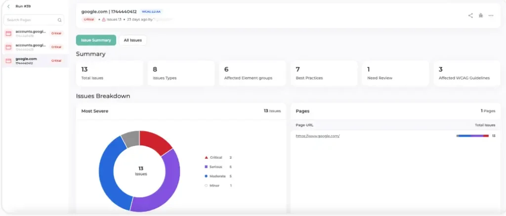Click the share icon in the header
Image resolution: width=506 pixels, height=216 pixels.
[x=470, y=15]
